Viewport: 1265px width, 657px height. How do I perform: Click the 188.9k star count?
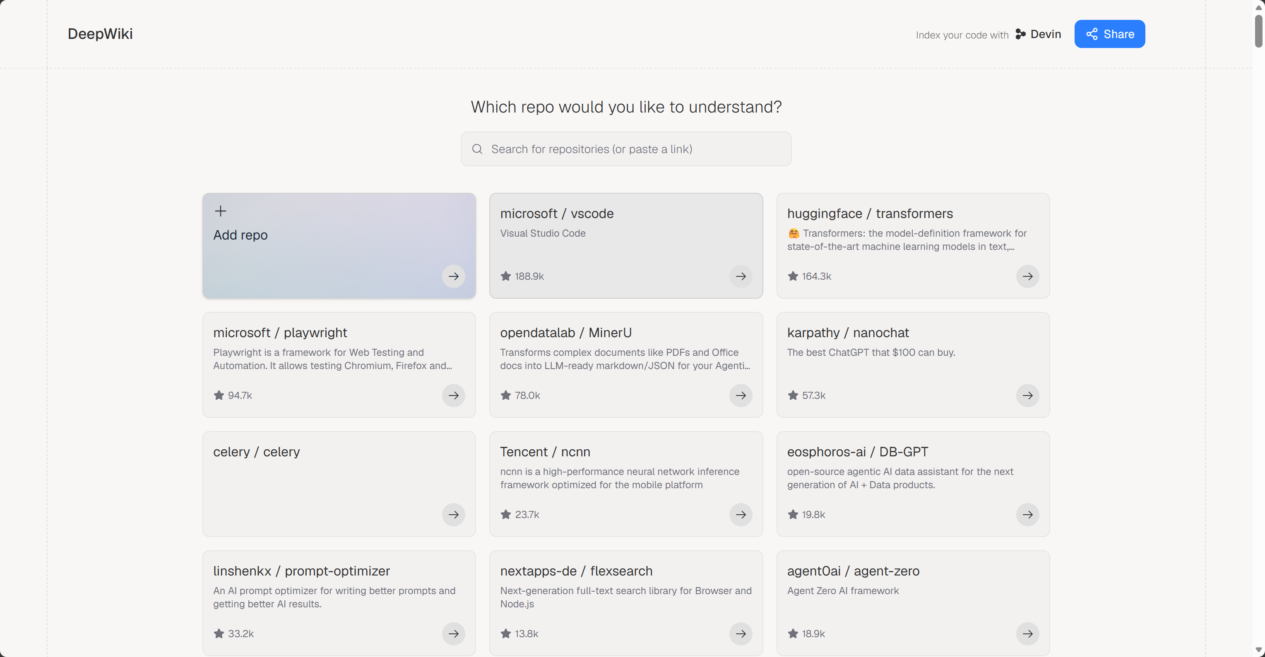point(529,276)
